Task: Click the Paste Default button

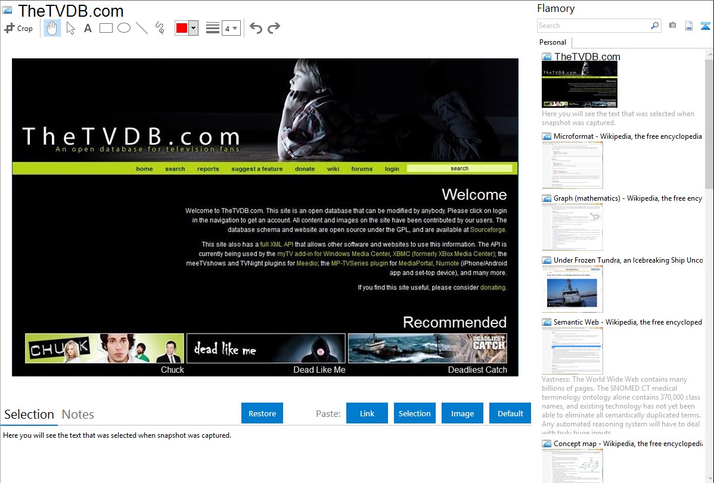Action: [510, 413]
